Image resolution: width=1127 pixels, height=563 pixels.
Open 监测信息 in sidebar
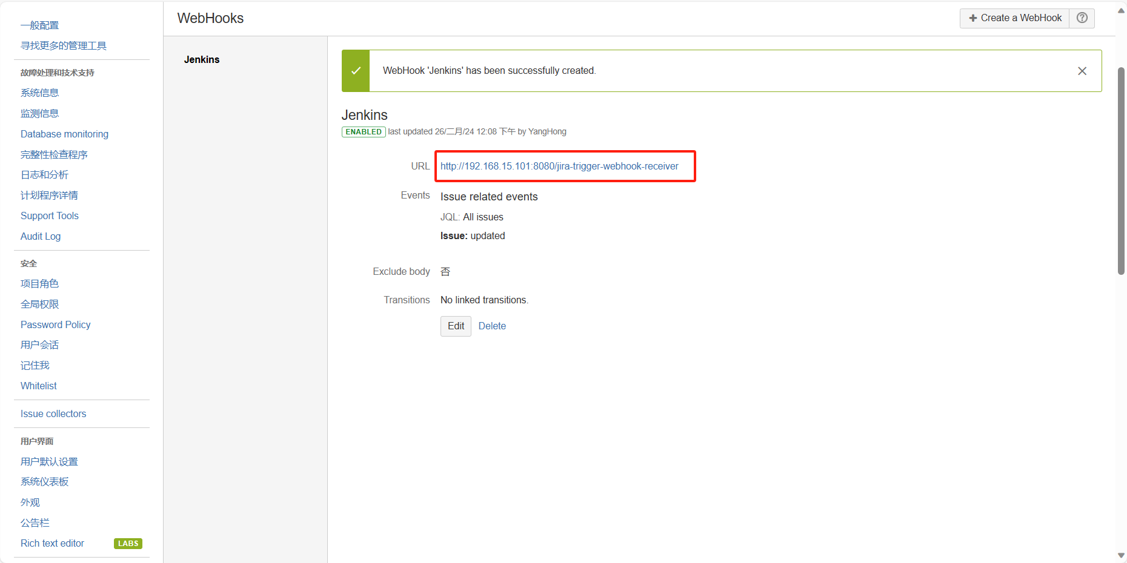39,113
